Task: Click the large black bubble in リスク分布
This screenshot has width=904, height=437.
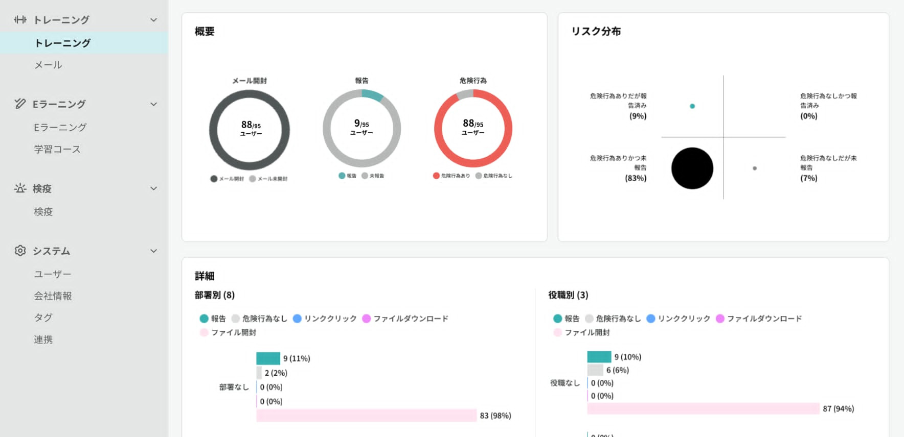Action: coord(692,168)
